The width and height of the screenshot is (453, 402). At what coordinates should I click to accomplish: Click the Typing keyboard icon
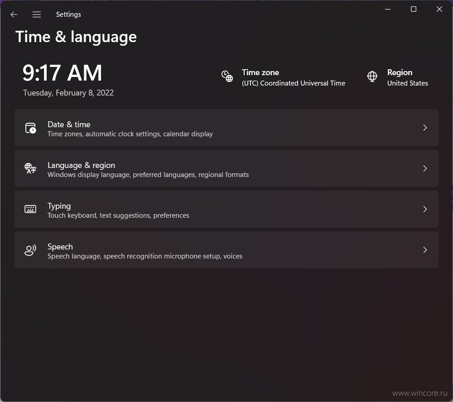[x=30, y=209]
